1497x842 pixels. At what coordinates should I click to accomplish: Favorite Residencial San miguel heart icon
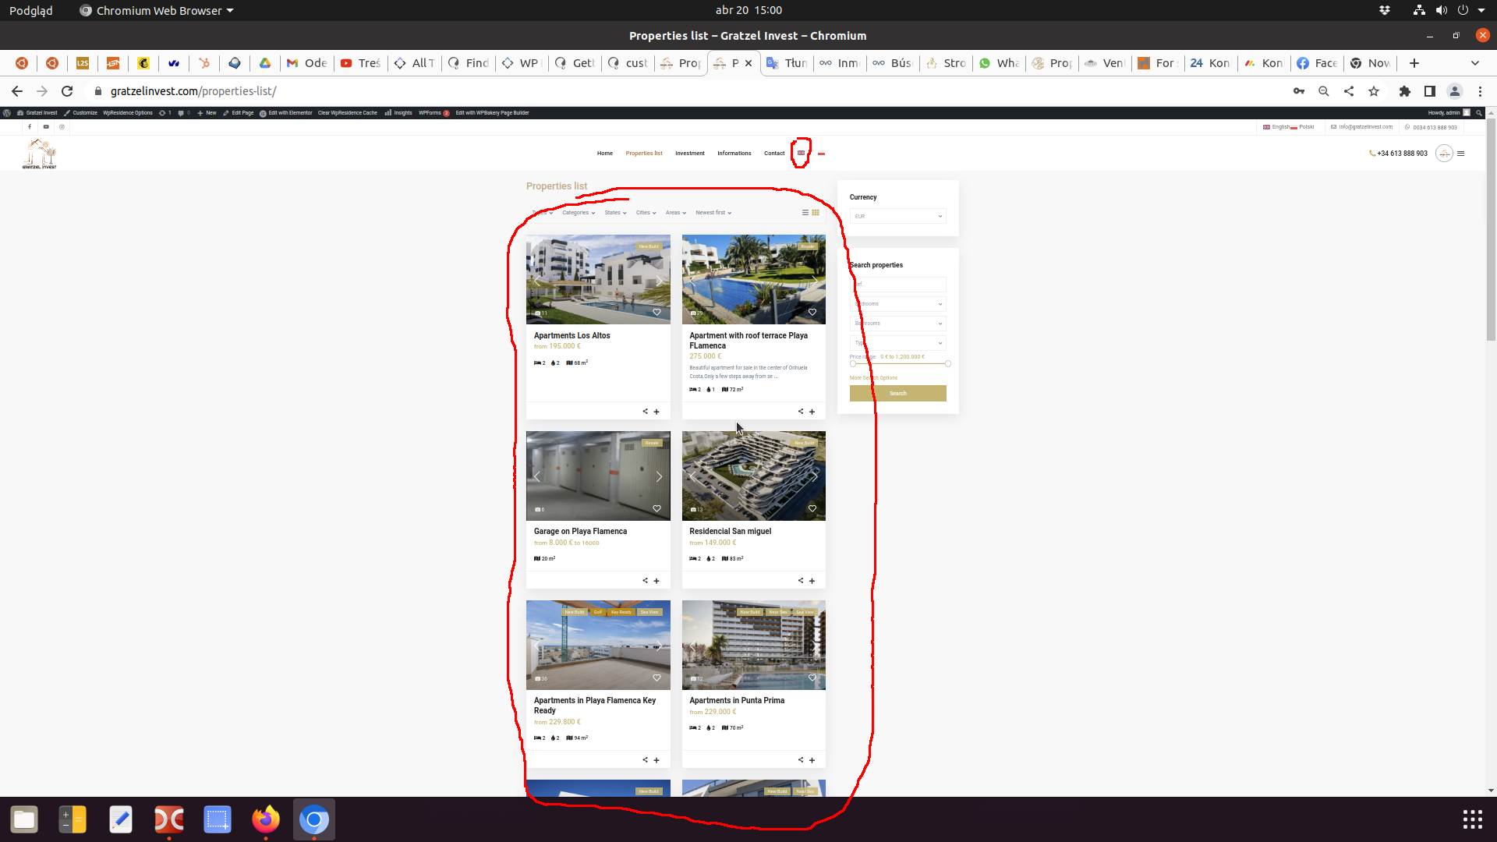[812, 508]
